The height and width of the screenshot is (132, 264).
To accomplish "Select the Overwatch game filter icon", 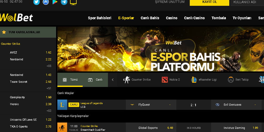I will point(231,80).
